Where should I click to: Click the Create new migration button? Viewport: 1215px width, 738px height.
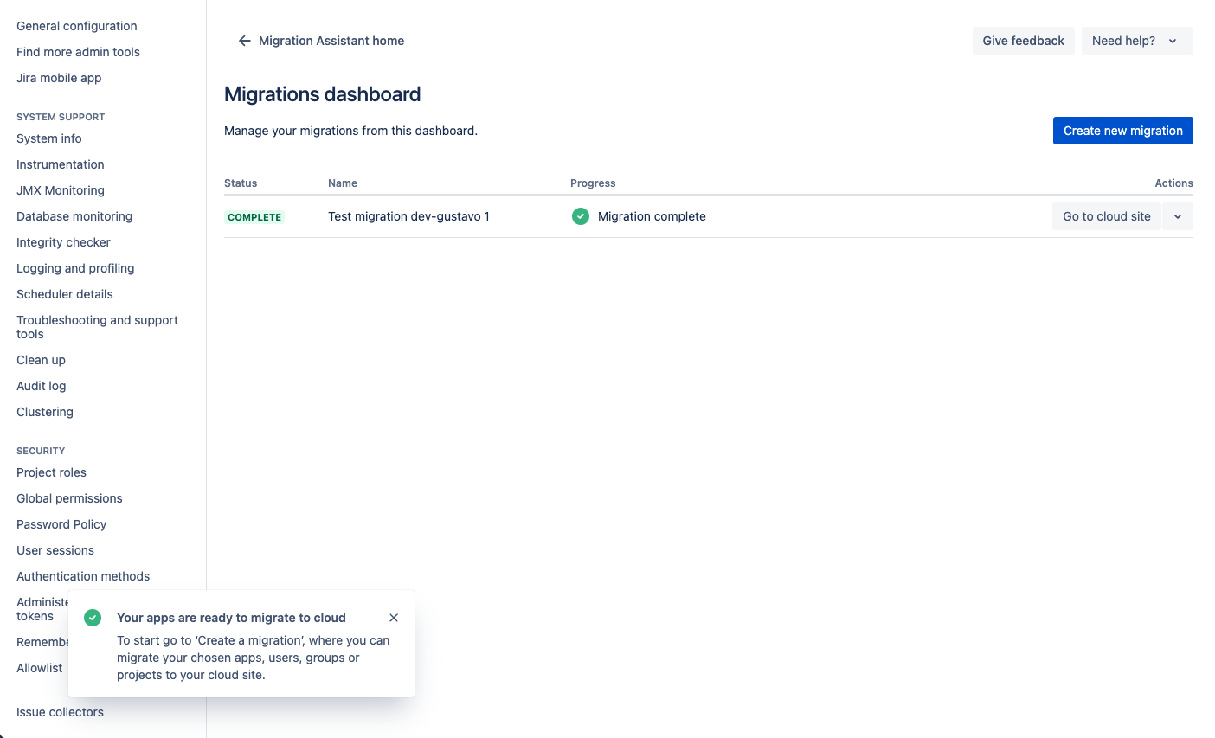1122,131
